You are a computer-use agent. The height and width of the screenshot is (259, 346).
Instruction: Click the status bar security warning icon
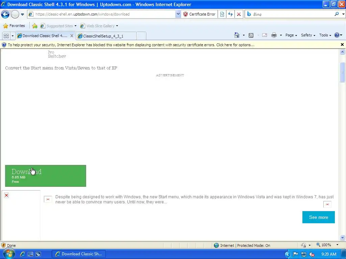pos(3,245)
